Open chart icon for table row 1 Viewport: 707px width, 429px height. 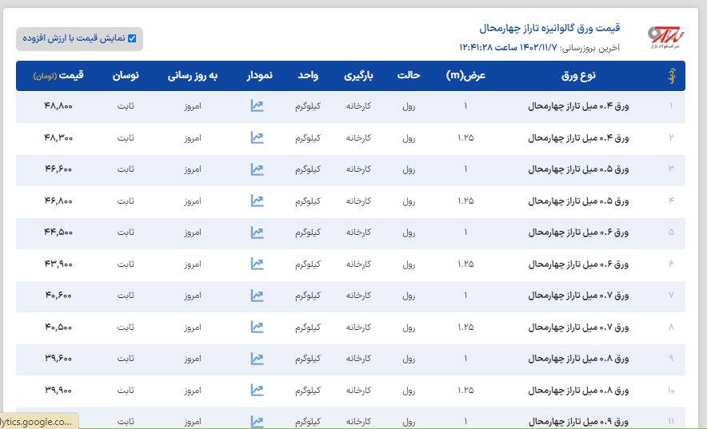coord(257,105)
